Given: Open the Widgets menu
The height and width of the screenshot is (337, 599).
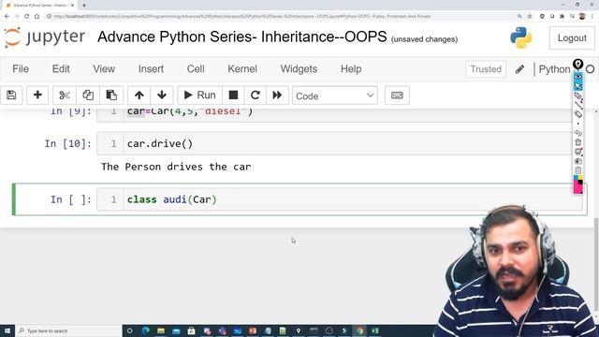Looking at the screenshot, I should [x=299, y=68].
